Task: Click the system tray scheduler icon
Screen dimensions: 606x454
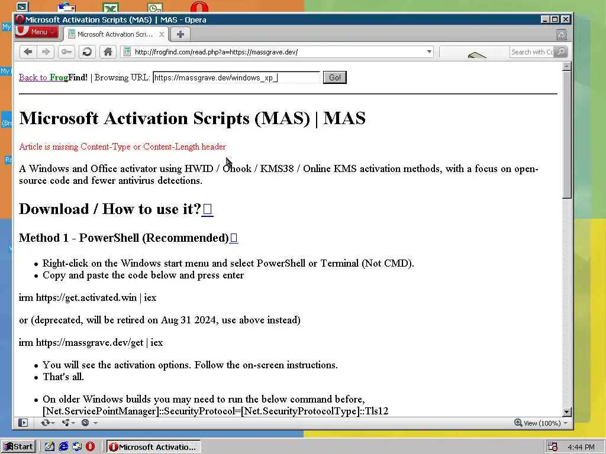Action: pos(553,447)
